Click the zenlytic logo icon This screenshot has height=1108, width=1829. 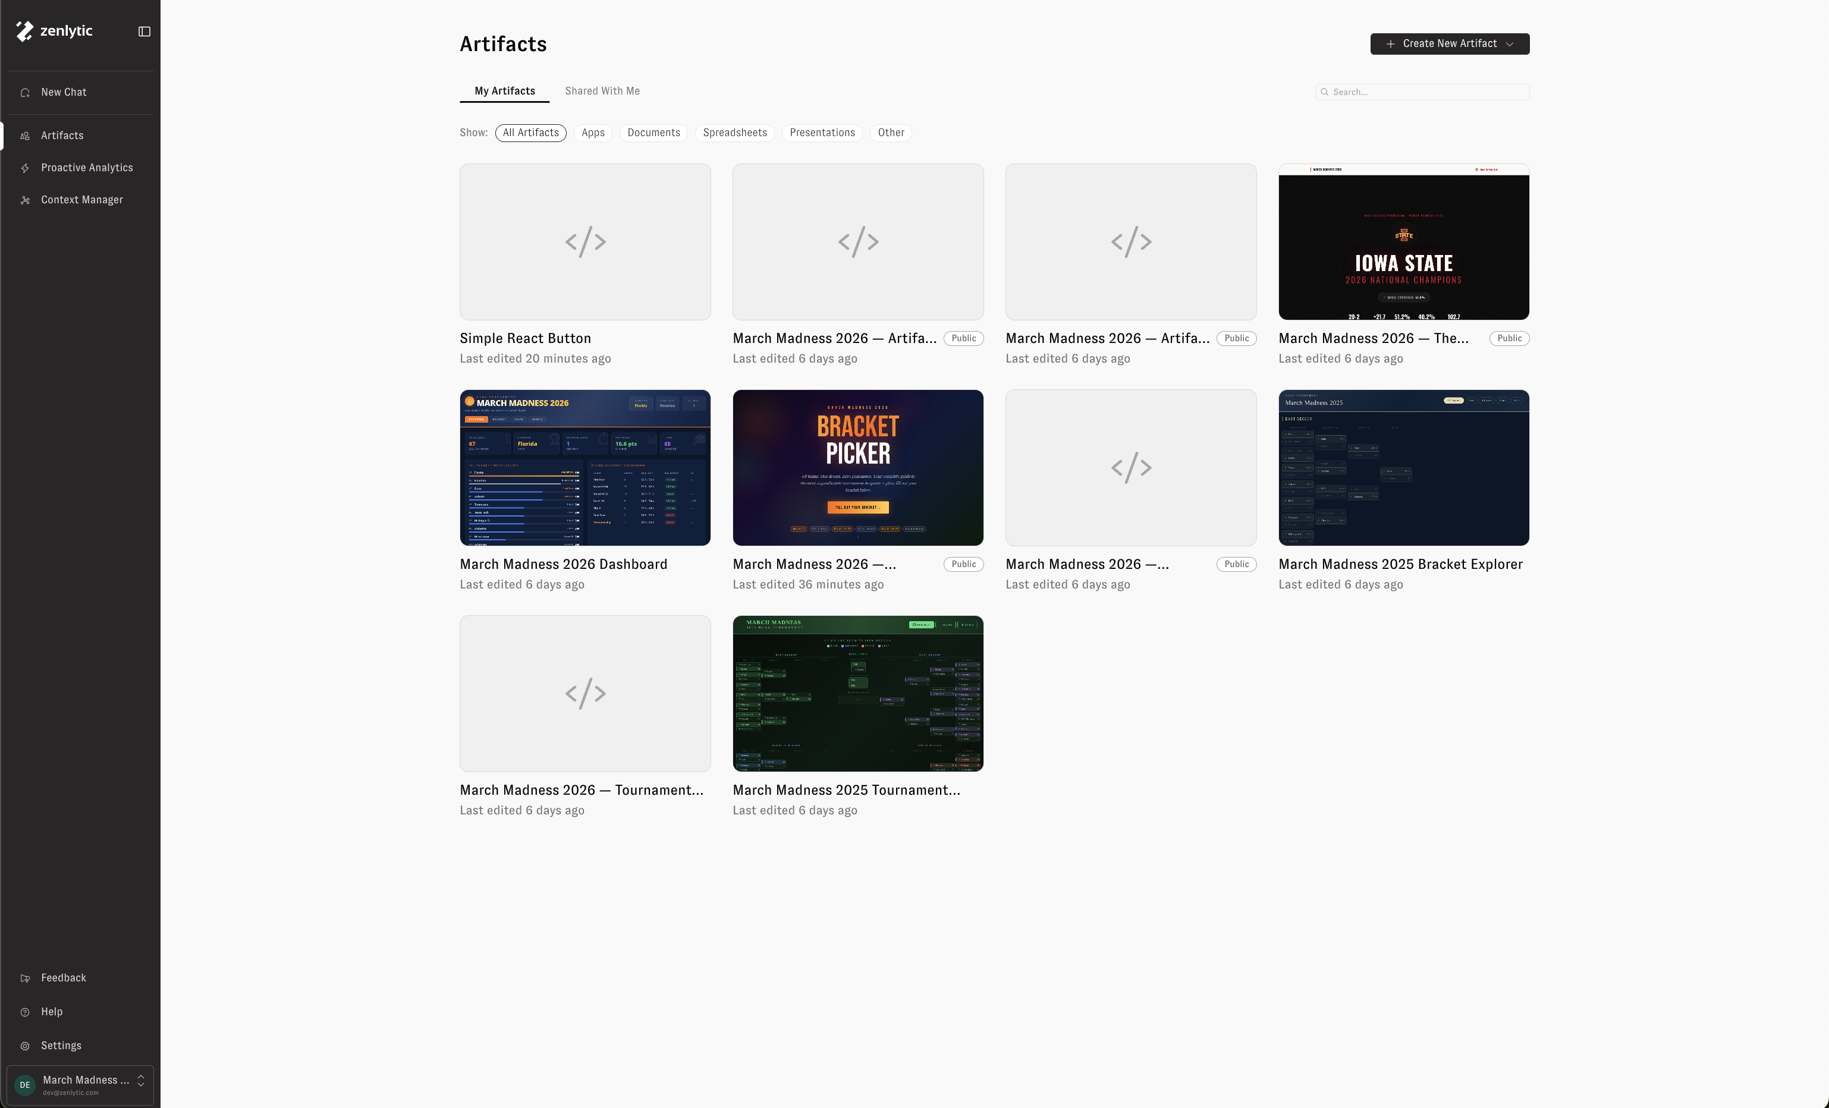point(24,31)
